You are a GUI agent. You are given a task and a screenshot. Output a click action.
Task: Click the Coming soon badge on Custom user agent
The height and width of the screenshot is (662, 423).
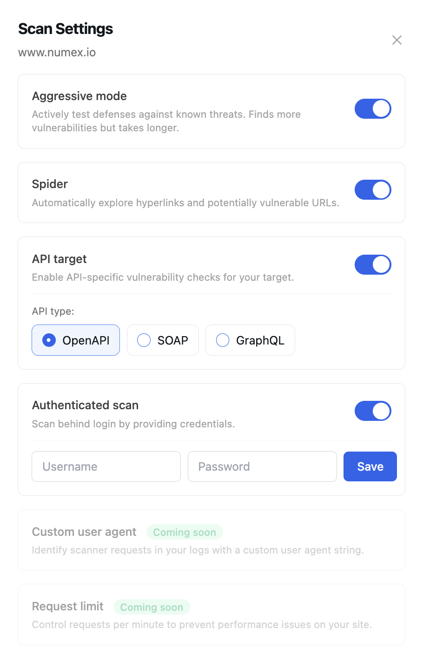tap(185, 532)
